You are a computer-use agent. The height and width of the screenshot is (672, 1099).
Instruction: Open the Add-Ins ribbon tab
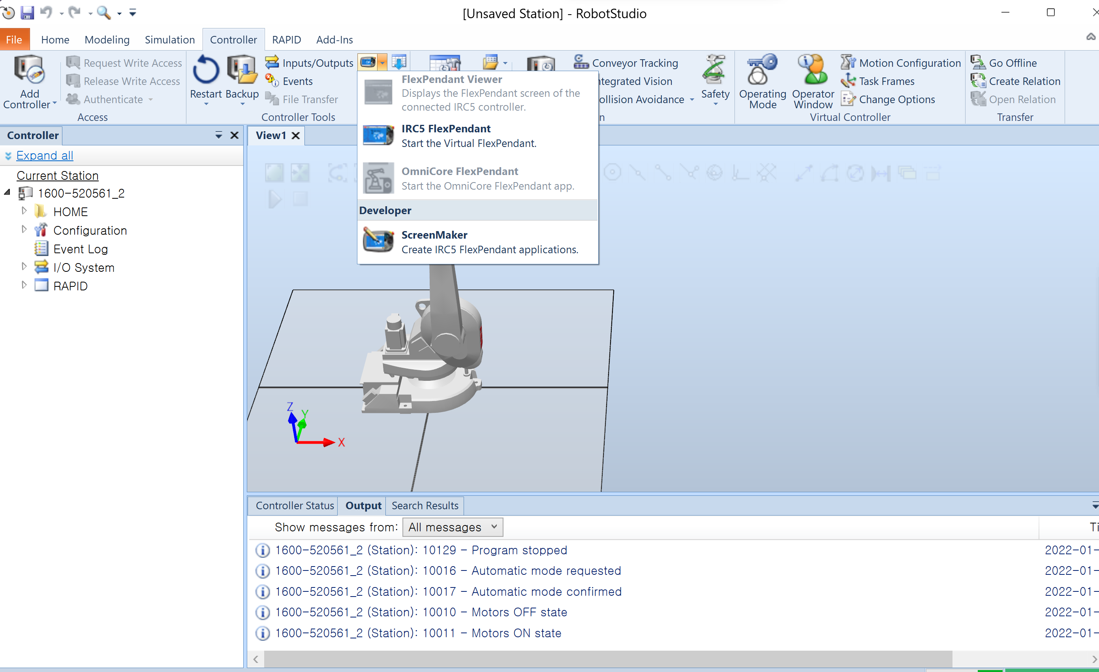point(334,40)
